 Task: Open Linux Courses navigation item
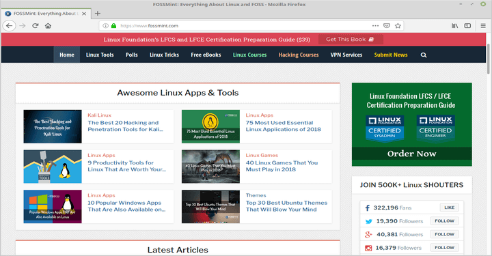(250, 55)
